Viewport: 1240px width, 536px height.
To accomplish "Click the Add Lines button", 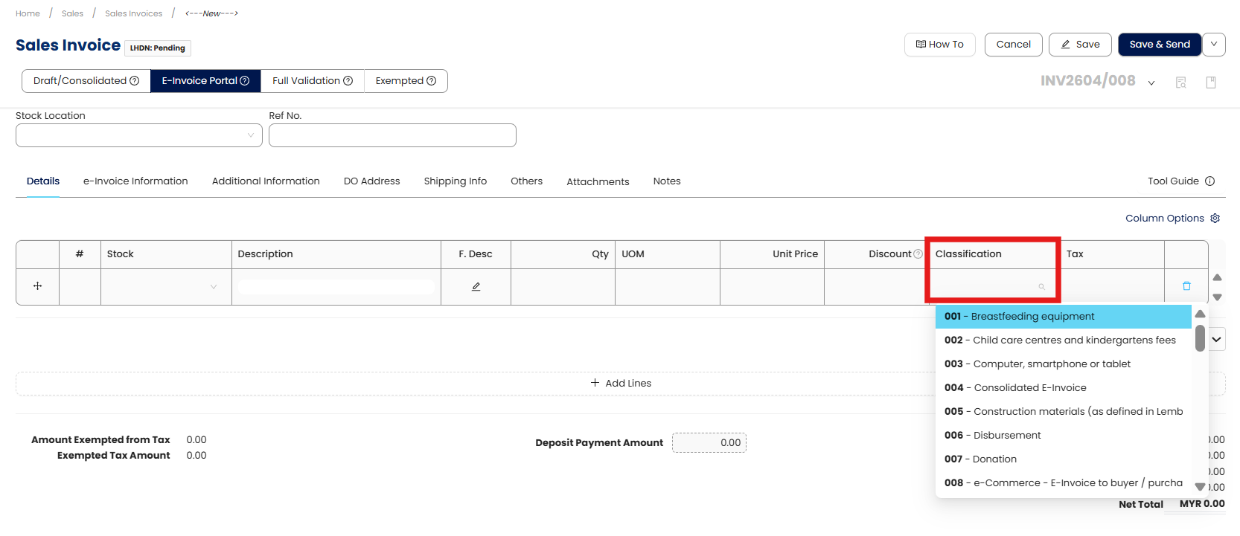I will tap(621, 384).
